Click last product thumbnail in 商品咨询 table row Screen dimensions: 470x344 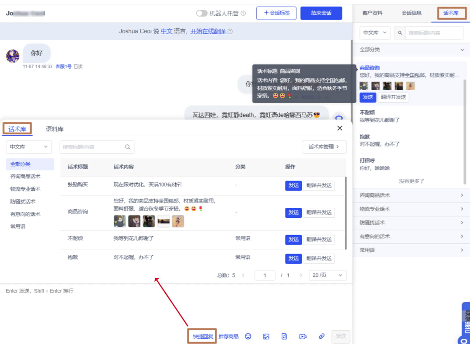[x=178, y=221]
